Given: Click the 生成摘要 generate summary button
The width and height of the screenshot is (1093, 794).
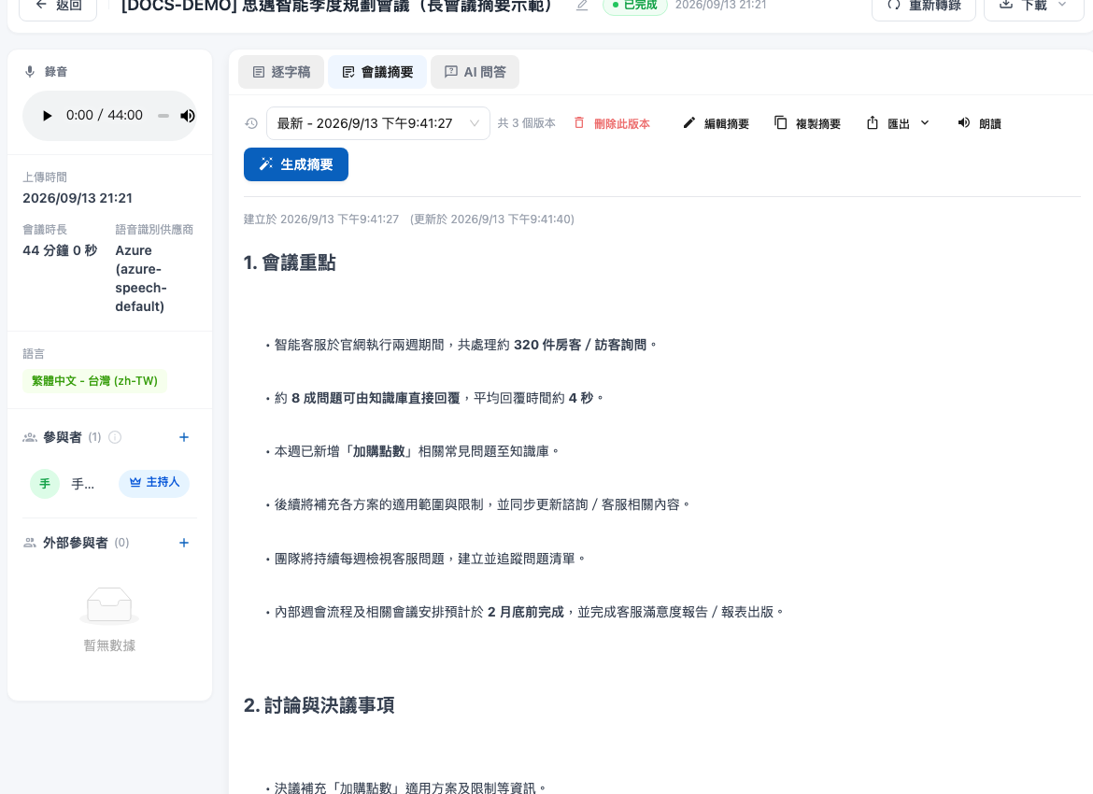Looking at the screenshot, I should point(295,164).
